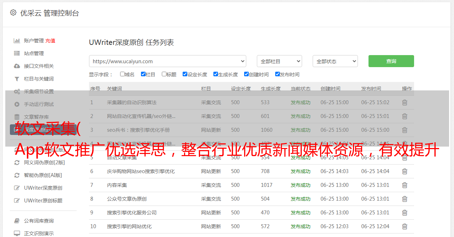Click the red 充值 recharge link
Viewport: 454px width, 237px height.
(x=50, y=41)
